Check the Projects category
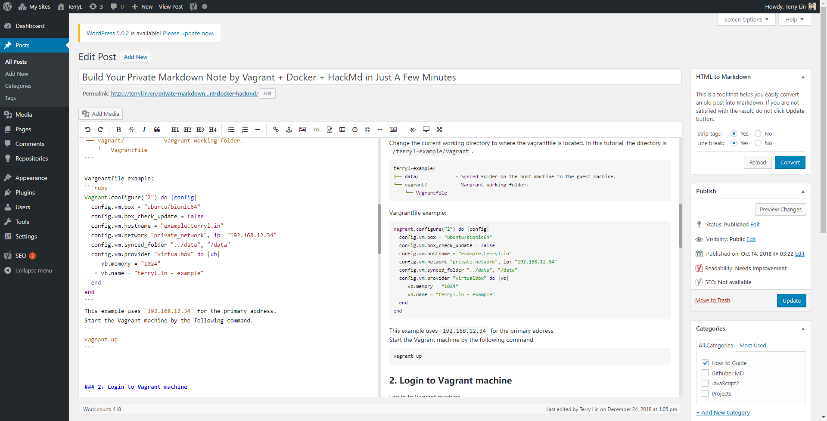The height and width of the screenshot is (421, 827). [705, 393]
